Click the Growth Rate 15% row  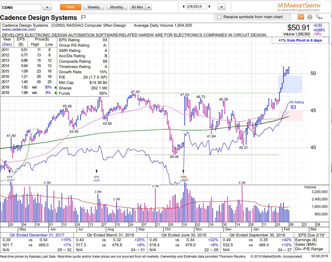click(83, 72)
